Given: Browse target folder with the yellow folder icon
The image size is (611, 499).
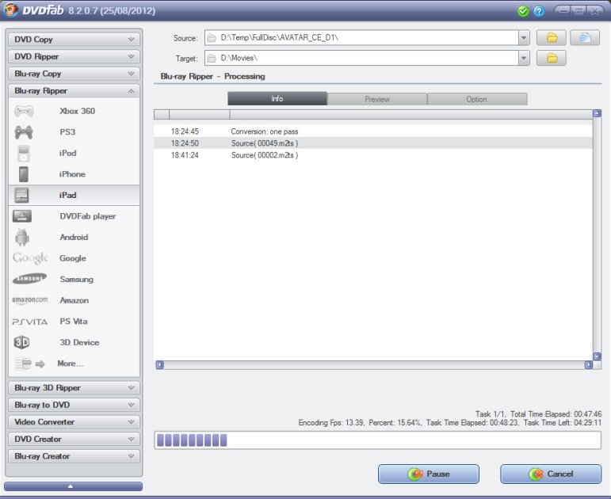Looking at the screenshot, I should pyautogui.click(x=552, y=58).
